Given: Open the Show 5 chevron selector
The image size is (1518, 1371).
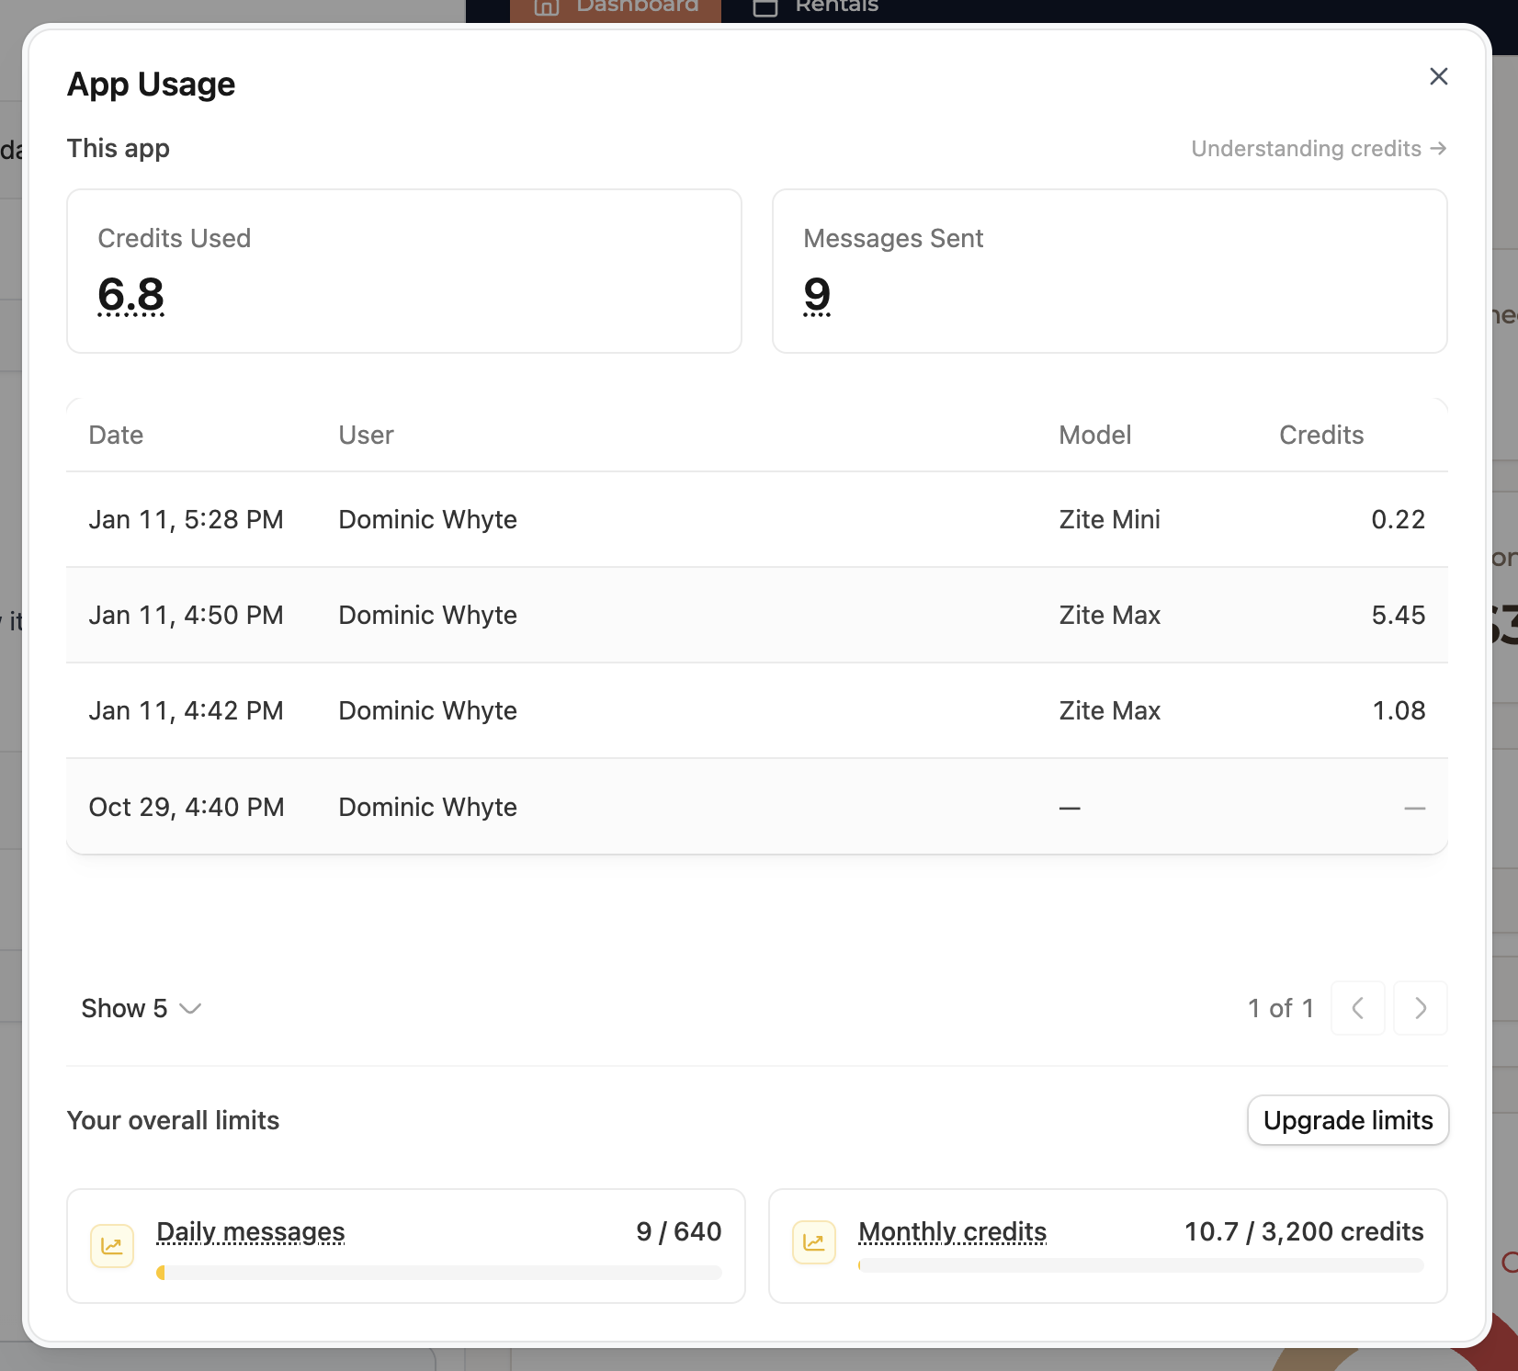Looking at the screenshot, I should click(191, 1009).
